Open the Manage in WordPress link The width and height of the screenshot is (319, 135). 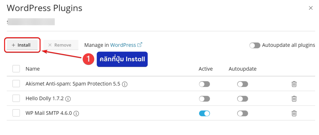click(x=123, y=45)
